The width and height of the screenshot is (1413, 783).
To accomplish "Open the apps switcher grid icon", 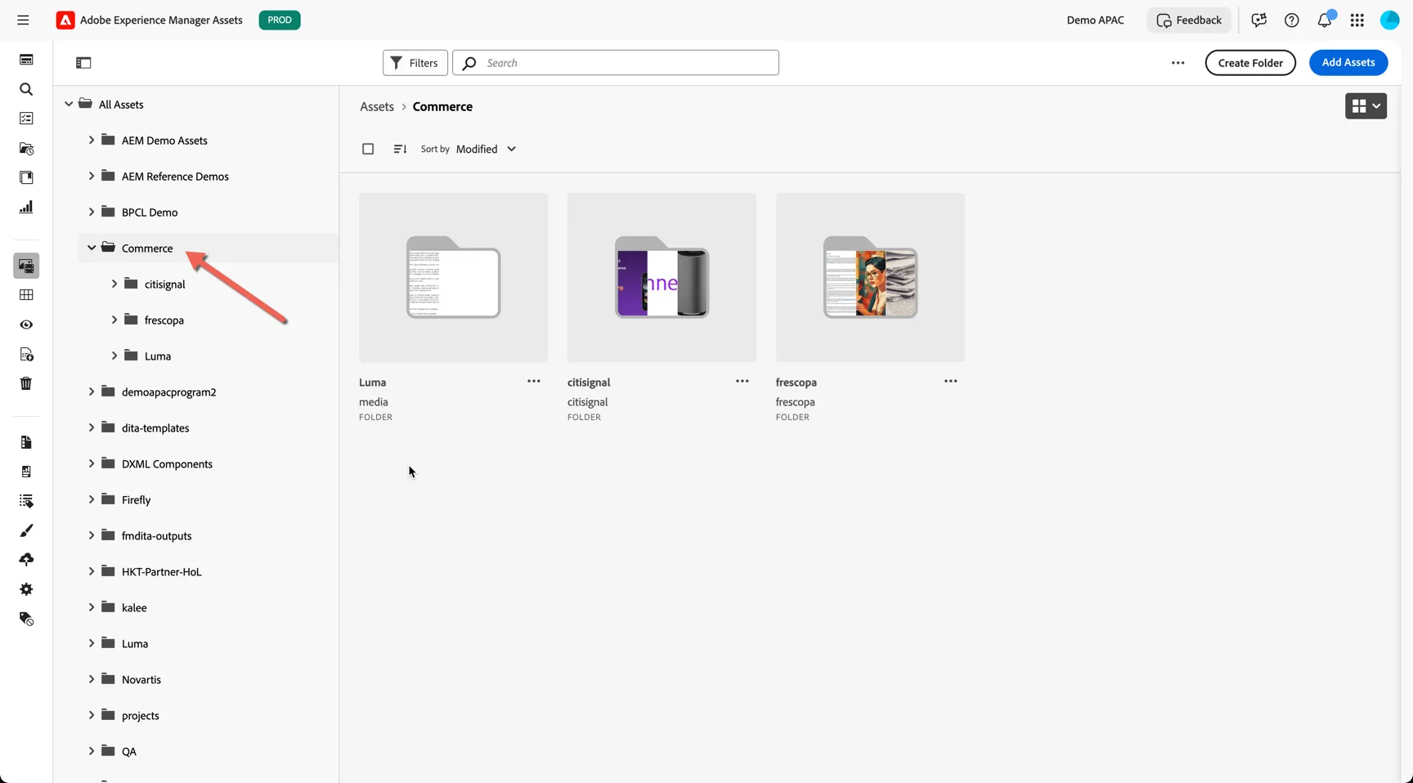I will (1357, 20).
